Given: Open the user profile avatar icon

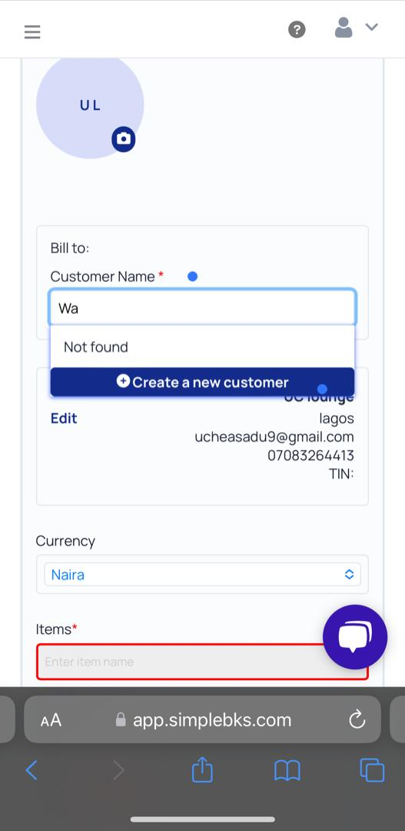Looking at the screenshot, I should click(x=344, y=28).
